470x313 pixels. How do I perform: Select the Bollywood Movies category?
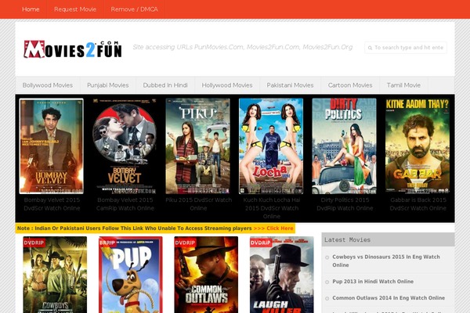click(48, 85)
